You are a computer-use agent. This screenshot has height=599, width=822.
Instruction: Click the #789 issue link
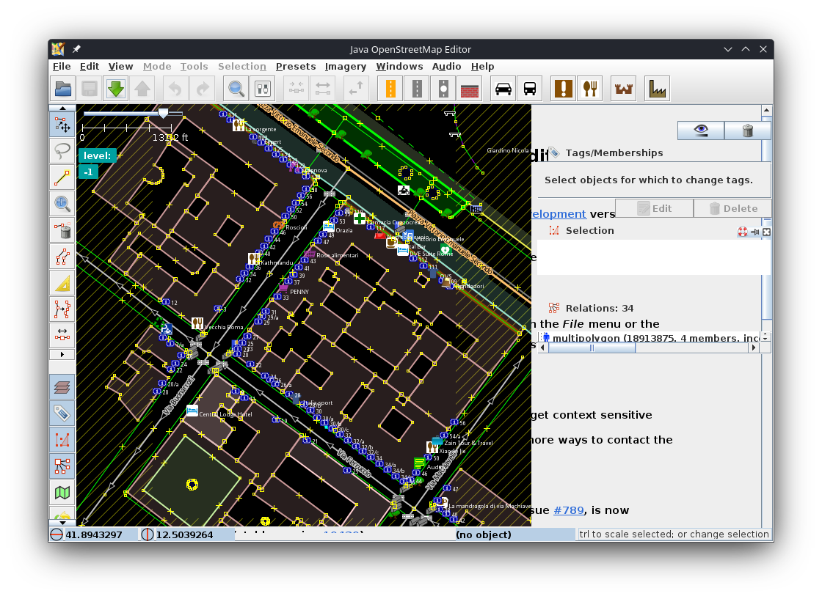(x=569, y=510)
